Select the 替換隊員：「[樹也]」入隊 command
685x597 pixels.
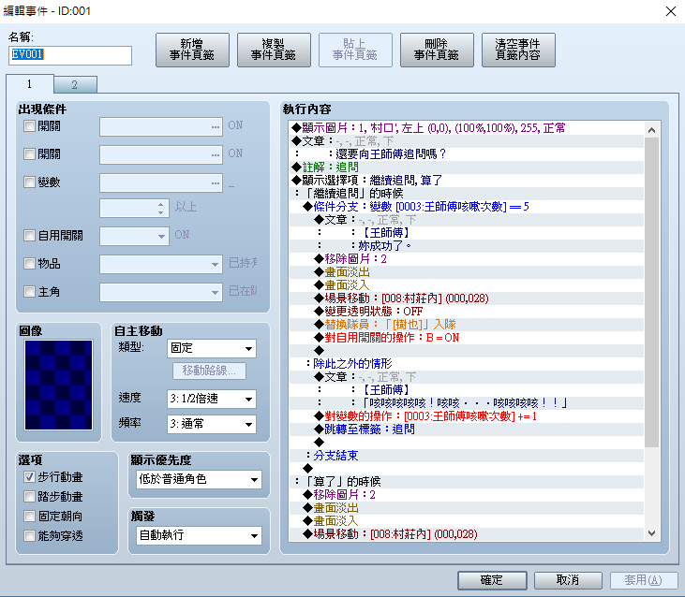pos(467,324)
